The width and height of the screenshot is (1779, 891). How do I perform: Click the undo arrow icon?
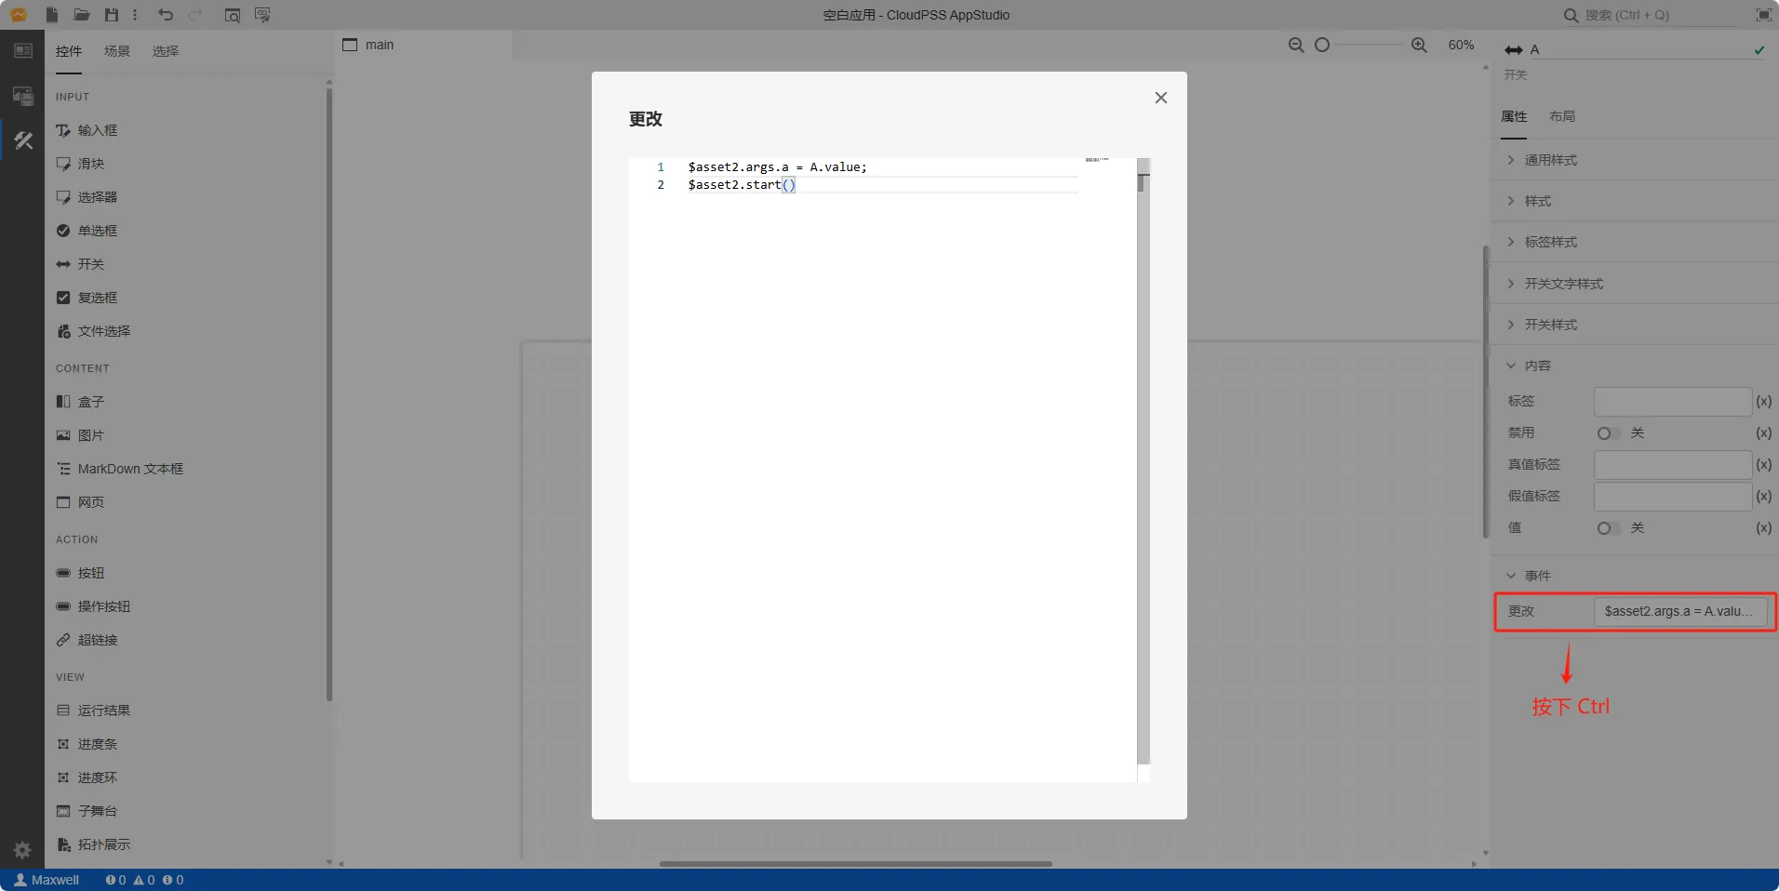166,15
